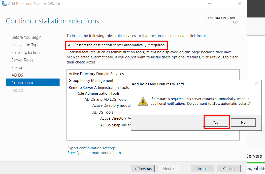Screen dimensions: 265x174
Task: Maximize the Add Roles and Features Wizard
Action: 224,4
